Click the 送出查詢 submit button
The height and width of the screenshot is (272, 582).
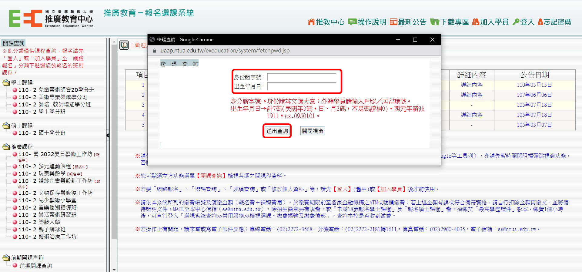click(x=277, y=131)
